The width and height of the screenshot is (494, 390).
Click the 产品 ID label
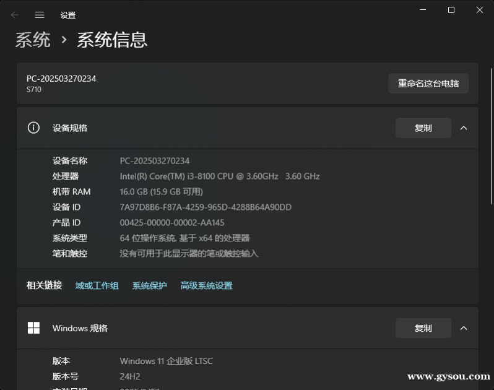click(66, 223)
